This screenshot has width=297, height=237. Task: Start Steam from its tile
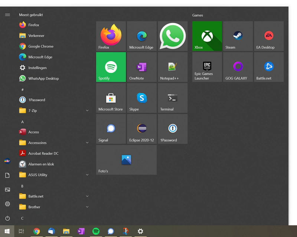click(x=238, y=36)
